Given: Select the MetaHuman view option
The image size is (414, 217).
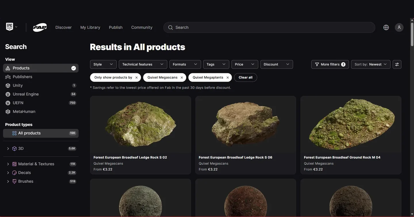Looking at the screenshot, I should [x=41, y=112].
